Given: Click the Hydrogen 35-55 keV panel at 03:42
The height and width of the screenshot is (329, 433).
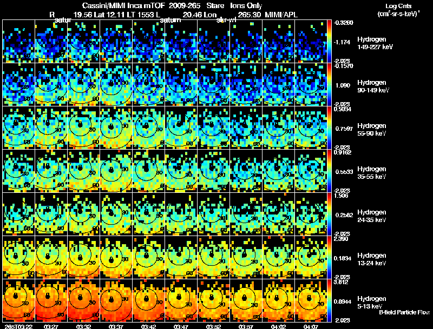Looking at the screenshot, I should click(148, 171).
